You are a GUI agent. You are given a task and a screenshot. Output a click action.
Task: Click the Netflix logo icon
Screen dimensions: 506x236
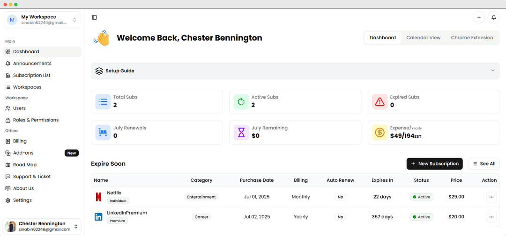click(x=98, y=197)
